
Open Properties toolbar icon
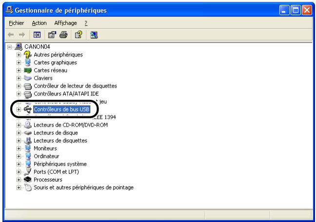[x=52, y=35]
